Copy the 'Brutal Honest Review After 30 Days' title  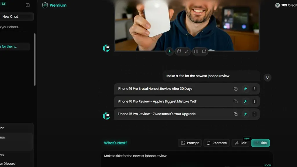[236, 89]
